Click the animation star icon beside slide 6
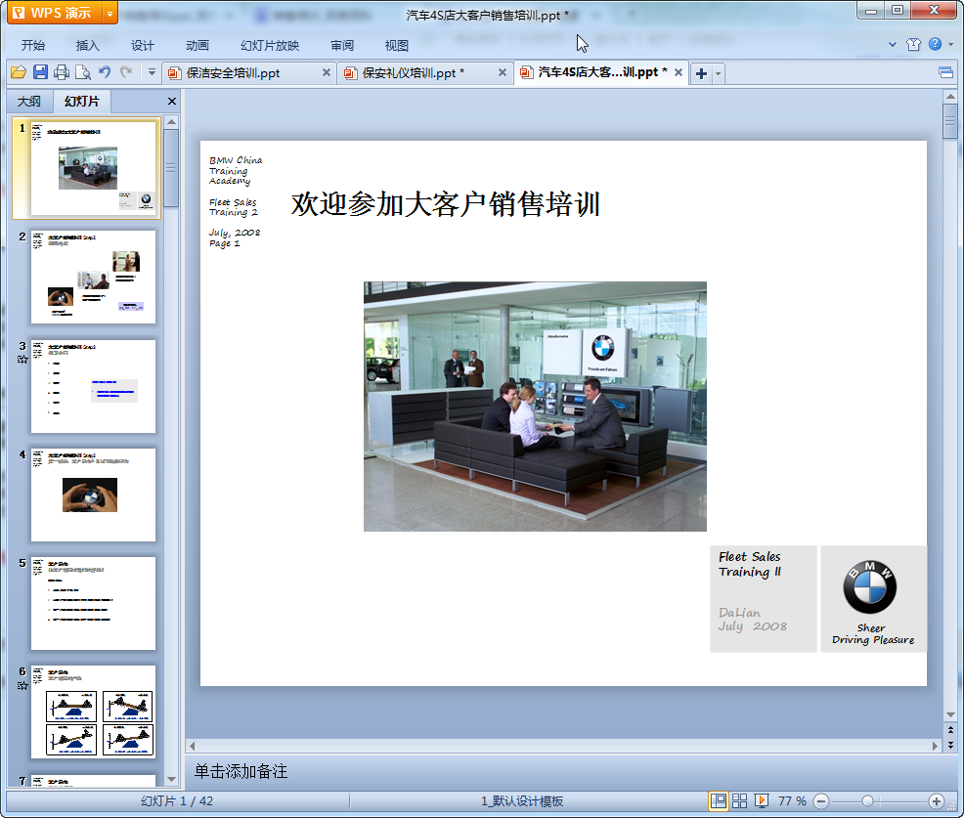Screen dimensions: 964x818 [22, 685]
